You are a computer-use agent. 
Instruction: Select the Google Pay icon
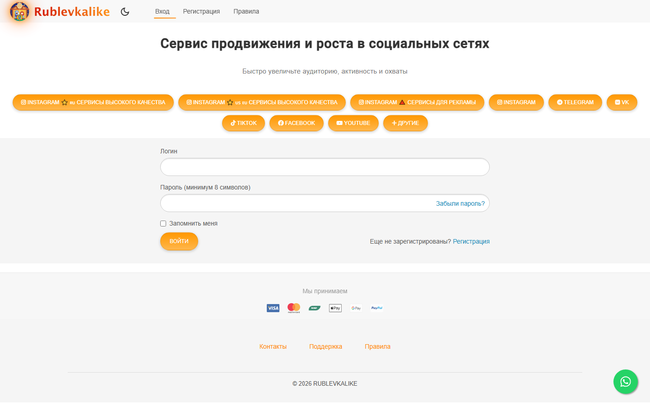coord(356,308)
